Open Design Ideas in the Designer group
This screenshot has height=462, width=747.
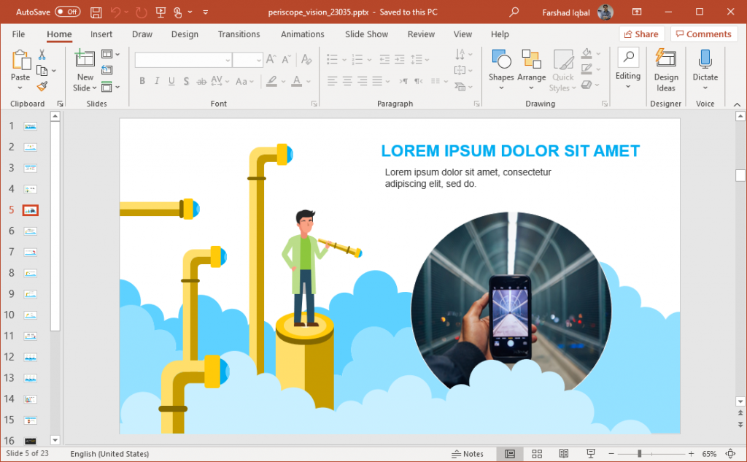(x=665, y=69)
